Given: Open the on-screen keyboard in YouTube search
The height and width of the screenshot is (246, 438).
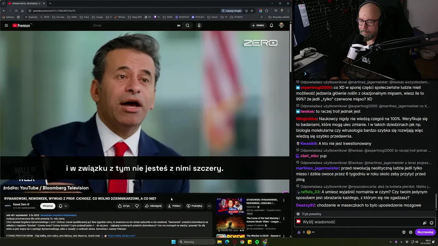Looking at the screenshot, I should 179,25.
